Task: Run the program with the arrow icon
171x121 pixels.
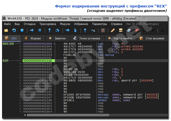Action: [32, 30]
